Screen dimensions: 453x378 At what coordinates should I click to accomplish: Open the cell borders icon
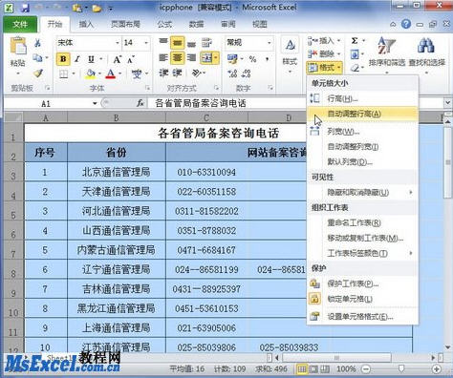tap(64, 74)
